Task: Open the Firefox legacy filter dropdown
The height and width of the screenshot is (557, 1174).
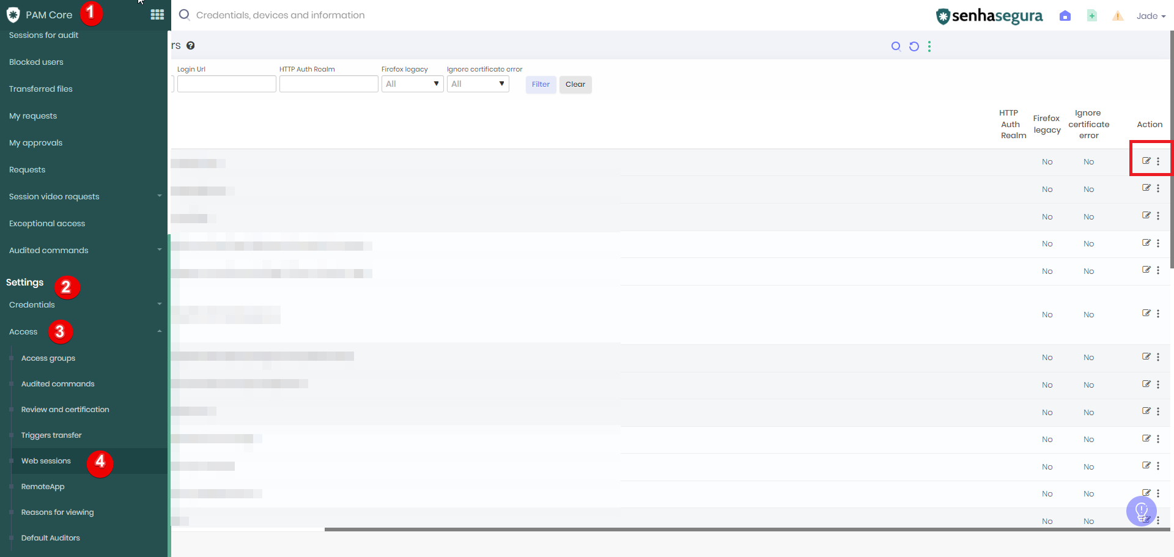Action: click(412, 84)
